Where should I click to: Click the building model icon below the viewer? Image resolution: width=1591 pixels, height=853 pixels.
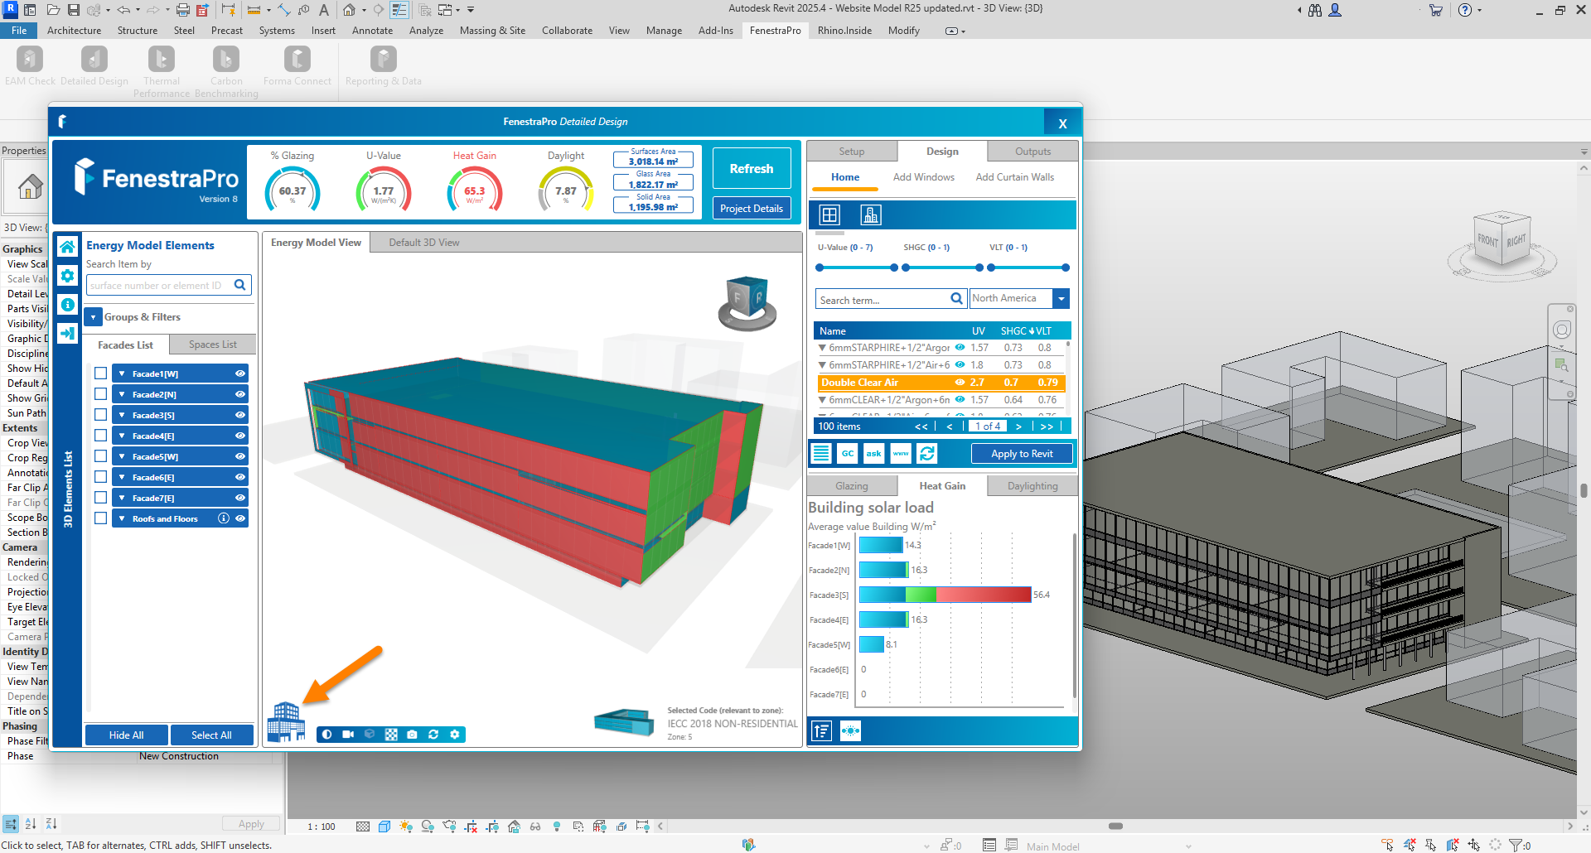(286, 720)
